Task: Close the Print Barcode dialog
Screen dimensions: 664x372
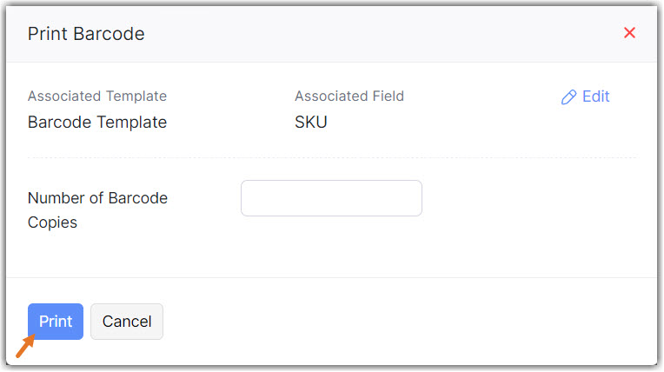Action: click(x=630, y=33)
